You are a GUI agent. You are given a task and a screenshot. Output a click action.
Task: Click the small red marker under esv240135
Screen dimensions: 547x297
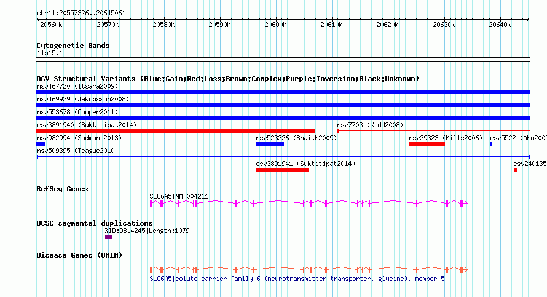516,170
